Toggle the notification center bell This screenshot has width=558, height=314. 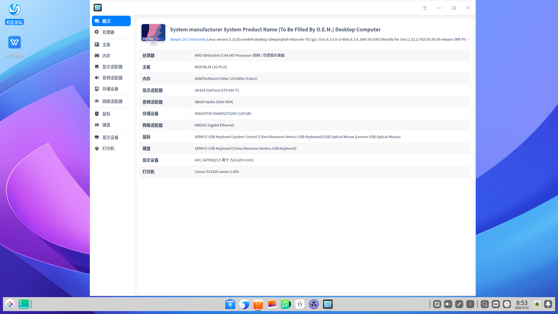548,304
